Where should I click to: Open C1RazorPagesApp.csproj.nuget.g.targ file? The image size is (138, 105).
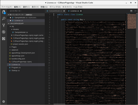click(26, 41)
